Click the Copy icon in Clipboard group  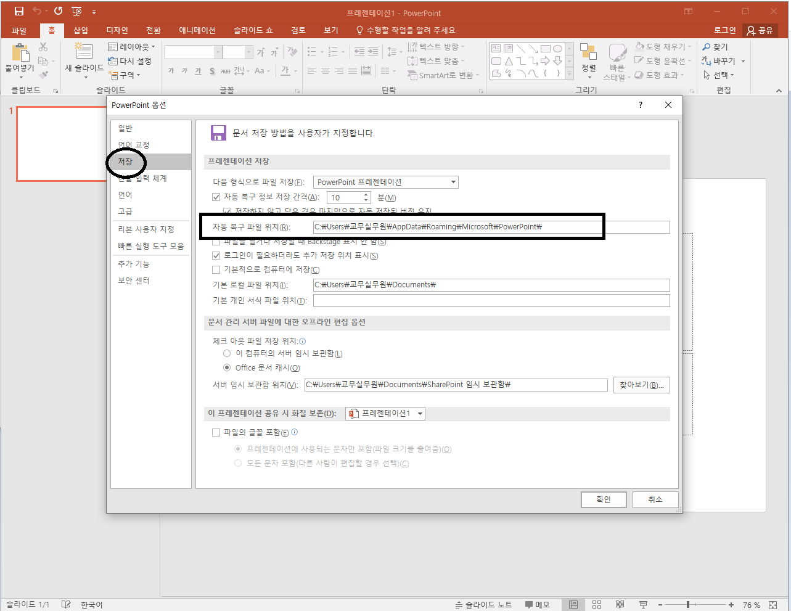pos(43,61)
